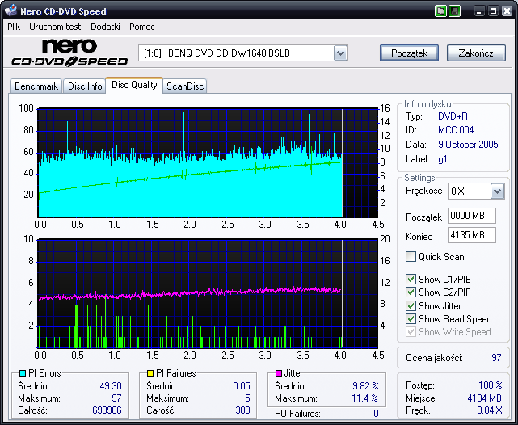Screen dimensions: 518x425
Task: Click the PI Errors upper graph
Action: (208, 162)
